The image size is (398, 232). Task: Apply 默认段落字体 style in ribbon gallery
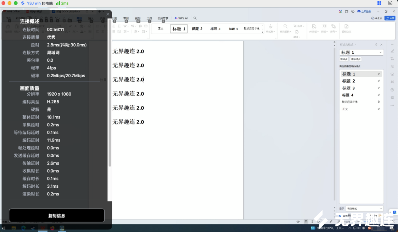click(252, 29)
